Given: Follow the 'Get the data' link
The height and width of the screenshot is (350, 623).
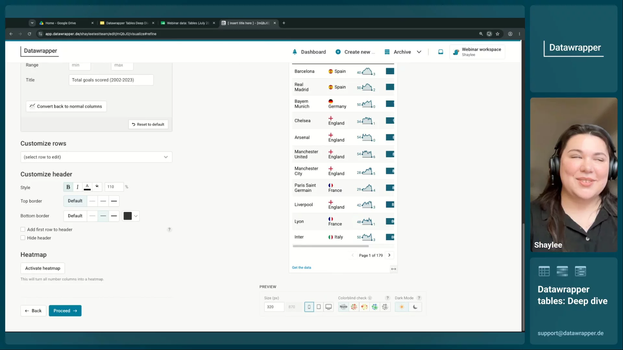Looking at the screenshot, I should pyautogui.click(x=301, y=268).
